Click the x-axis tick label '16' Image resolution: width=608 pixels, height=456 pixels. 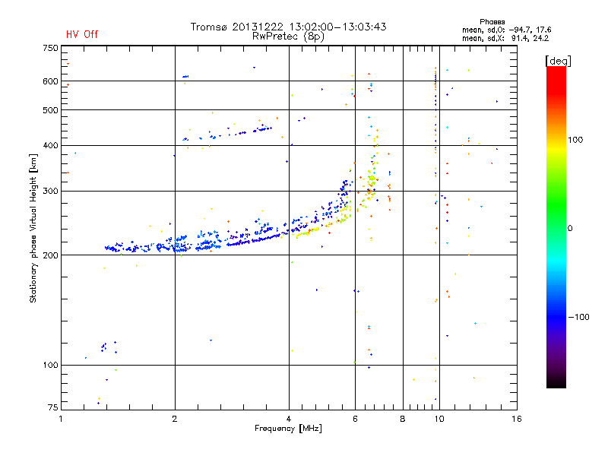click(517, 419)
